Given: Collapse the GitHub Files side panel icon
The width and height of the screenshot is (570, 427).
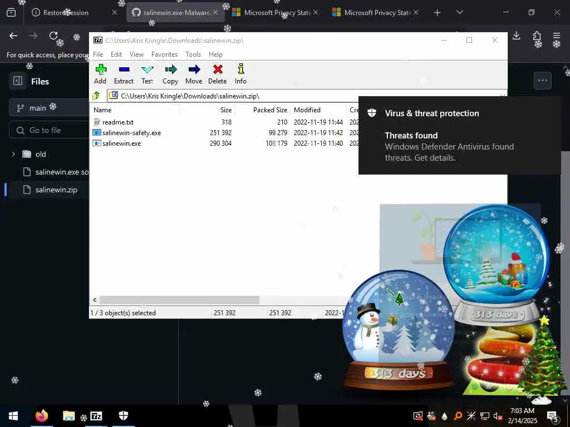Looking at the screenshot, I should click(18, 81).
